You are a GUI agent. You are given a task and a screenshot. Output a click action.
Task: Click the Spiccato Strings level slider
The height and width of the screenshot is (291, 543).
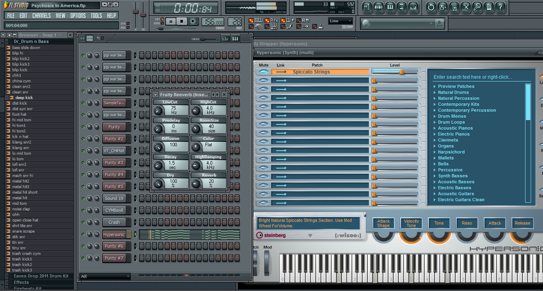tap(395, 72)
